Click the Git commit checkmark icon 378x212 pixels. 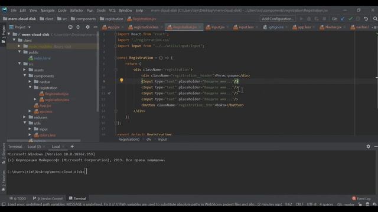[350, 19]
